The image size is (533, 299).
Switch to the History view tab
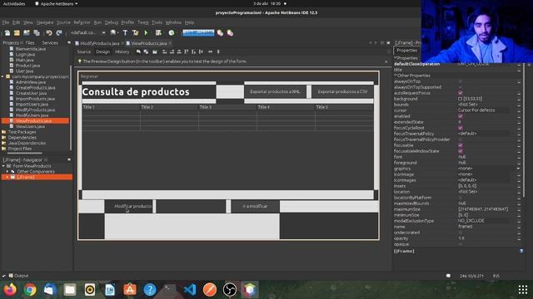coord(122,51)
